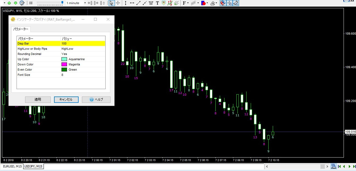The height and width of the screenshot is (171, 356).
Task: Select the horizontal line tool
Action: click(x=132, y=3)
